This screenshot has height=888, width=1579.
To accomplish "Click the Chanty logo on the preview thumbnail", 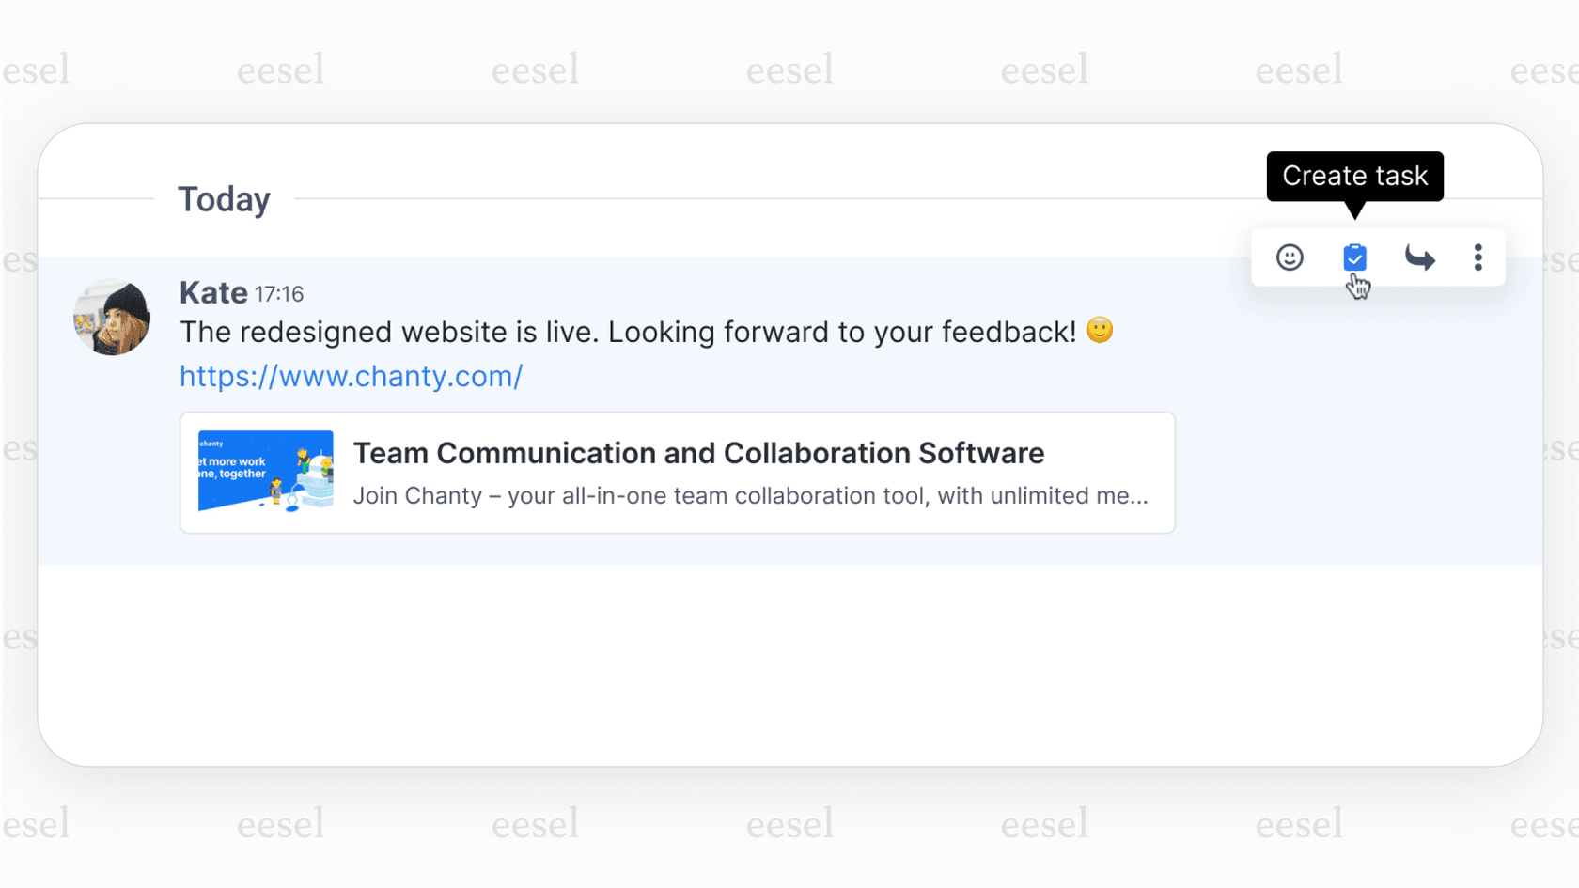I will pos(211,442).
